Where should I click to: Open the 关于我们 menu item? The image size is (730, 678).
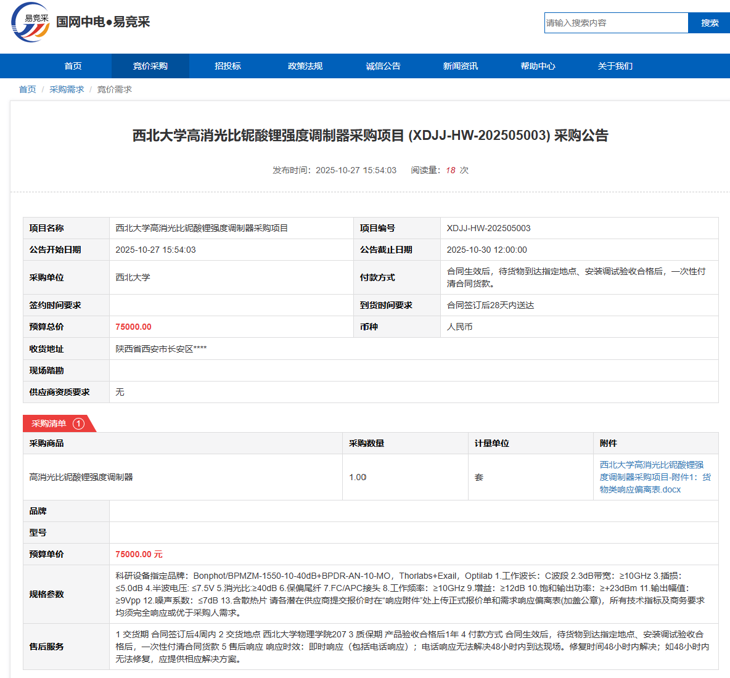coord(615,66)
